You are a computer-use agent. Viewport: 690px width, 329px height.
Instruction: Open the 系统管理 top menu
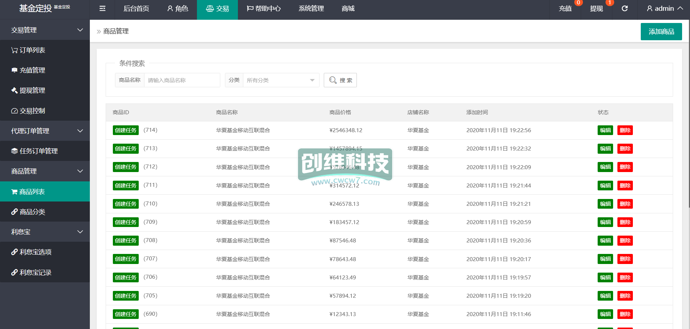pyautogui.click(x=311, y=9)
